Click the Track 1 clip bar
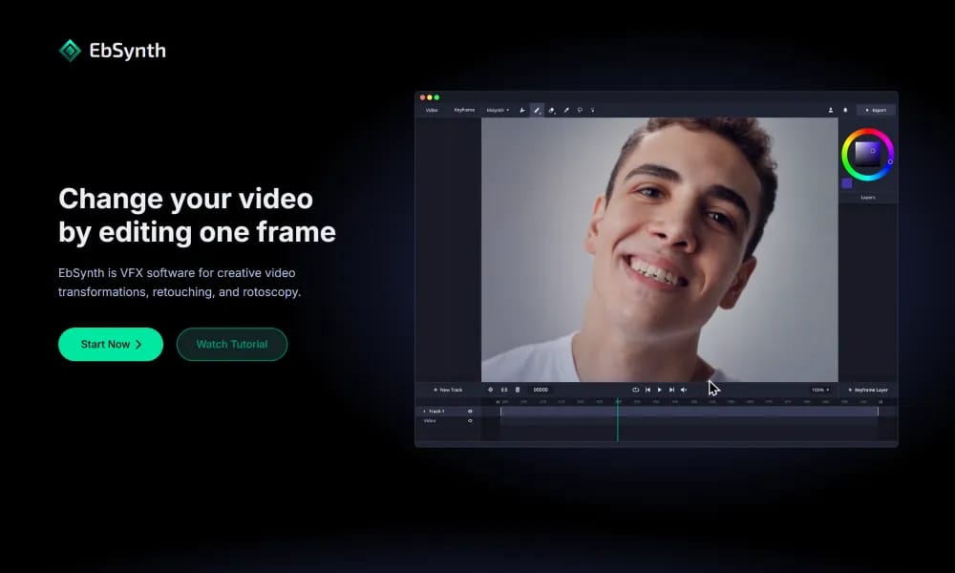955x573 pixels. pyautogui.click(x=689, y=412)
